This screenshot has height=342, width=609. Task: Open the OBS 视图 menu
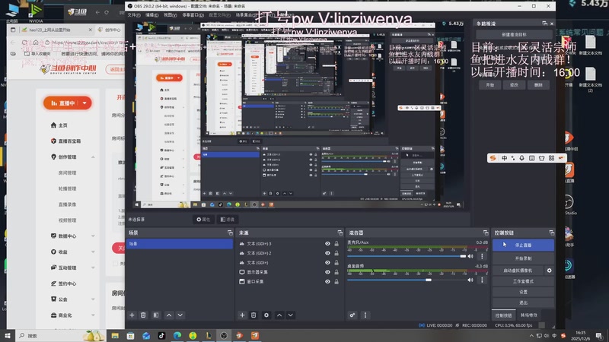[170, 15]
